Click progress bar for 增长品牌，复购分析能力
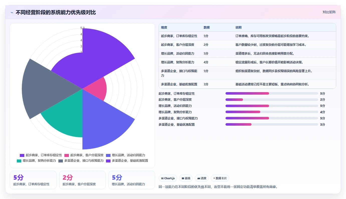Screen dimensions: 346x199 tap(272, 112)
